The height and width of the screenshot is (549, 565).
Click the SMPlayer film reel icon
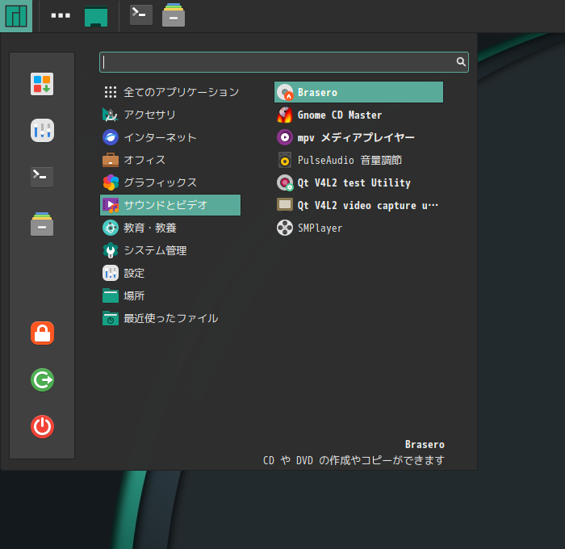click(x=285, y=228)
